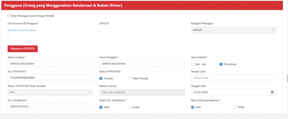Focus the No. Handphone input field

tap(50, 107)
